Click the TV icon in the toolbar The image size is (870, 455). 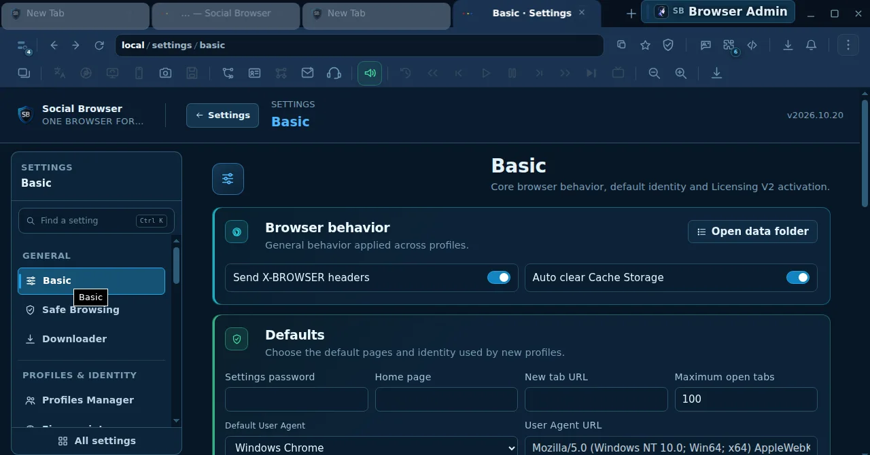(618, 73)
